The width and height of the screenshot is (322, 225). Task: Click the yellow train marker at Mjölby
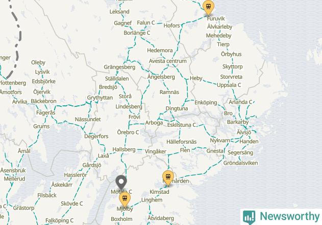tap(125, 199)
